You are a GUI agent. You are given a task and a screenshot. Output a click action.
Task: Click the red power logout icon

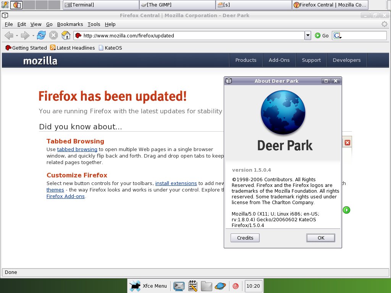(235, 286)
